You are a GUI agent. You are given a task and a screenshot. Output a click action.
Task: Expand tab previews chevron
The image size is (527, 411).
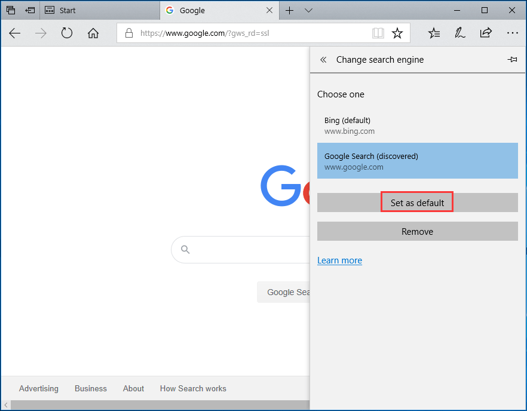pos(308,10)
